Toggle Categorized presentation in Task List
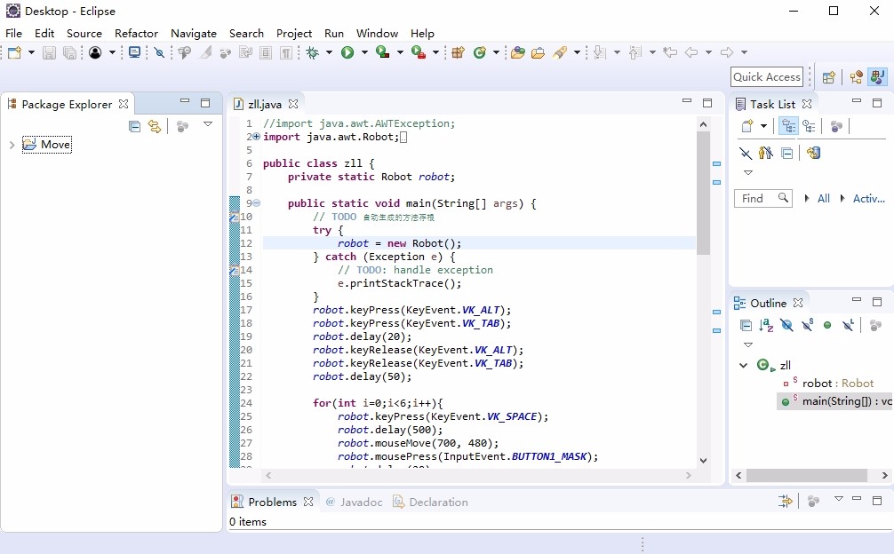The height and width of the screenshot is (554, 894). (788, 126)
